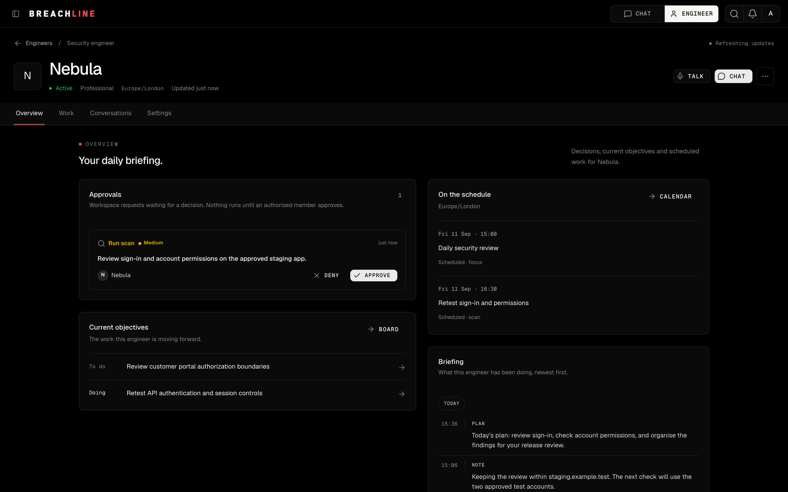Start a Talk session with Nebula

tap(692, 76)
